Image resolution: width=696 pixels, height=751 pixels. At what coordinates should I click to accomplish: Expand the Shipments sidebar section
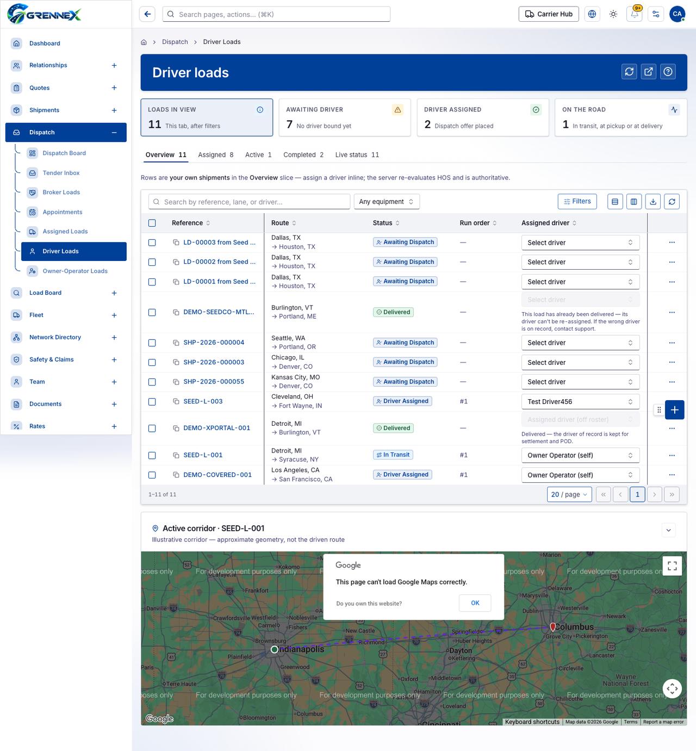(114, 110)
